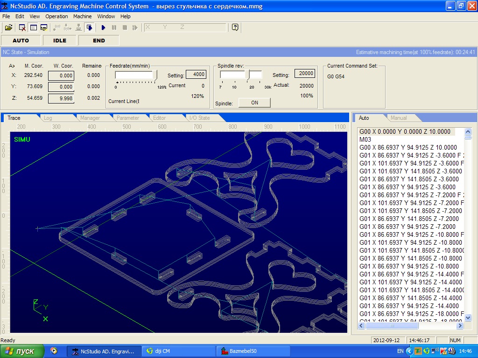Open the Edit menu
The width and height of the screenshot is (478, 358).
point(20,16)
